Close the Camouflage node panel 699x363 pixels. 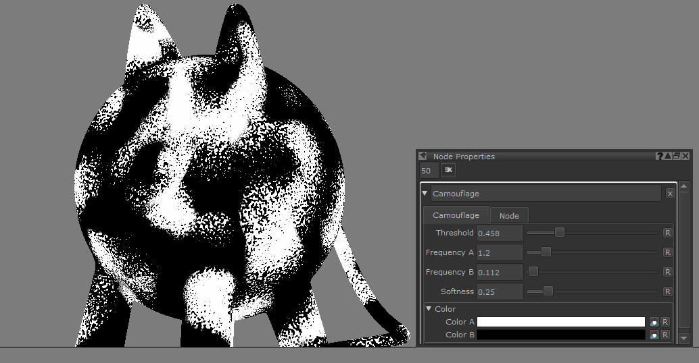670,194
